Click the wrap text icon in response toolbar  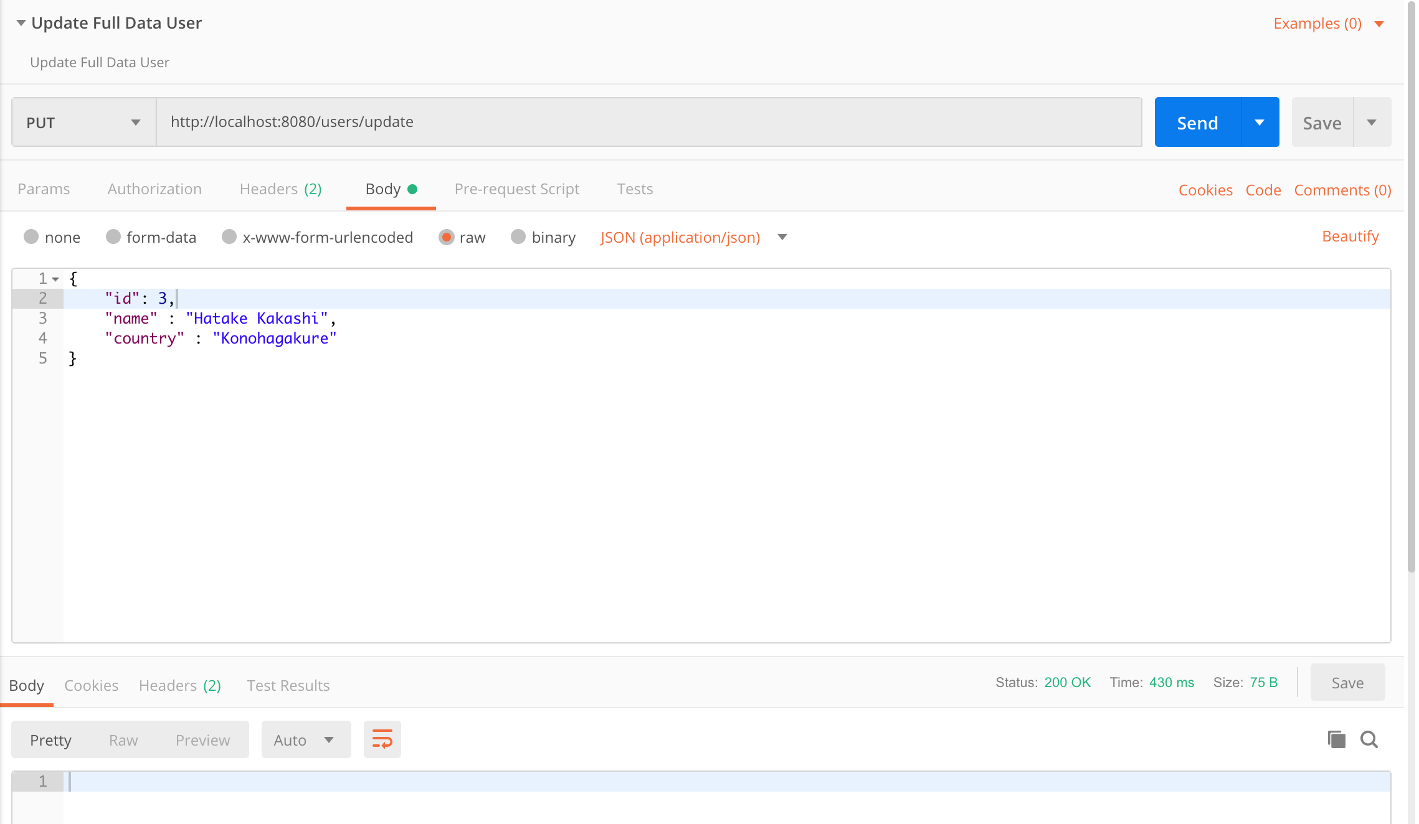click(x=382, y=739)
